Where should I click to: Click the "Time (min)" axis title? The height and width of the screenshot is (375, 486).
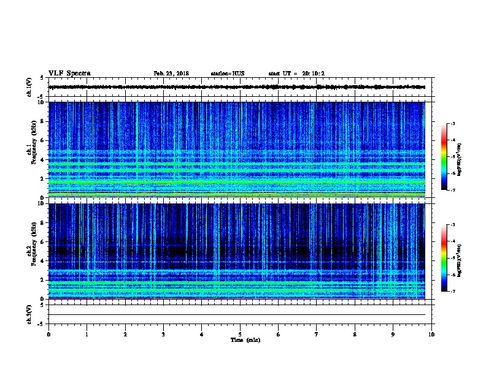click(245, 340)
